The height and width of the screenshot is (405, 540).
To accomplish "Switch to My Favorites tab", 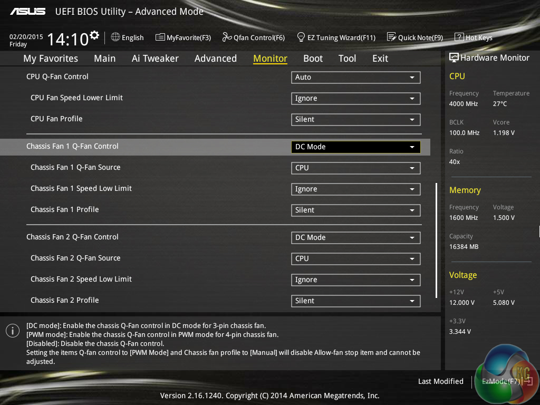I will (x=51, y=59).
